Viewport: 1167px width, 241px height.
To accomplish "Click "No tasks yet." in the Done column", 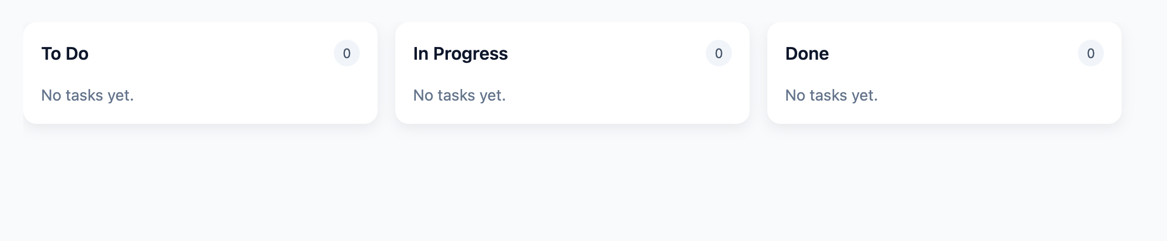I will point(832,95).
